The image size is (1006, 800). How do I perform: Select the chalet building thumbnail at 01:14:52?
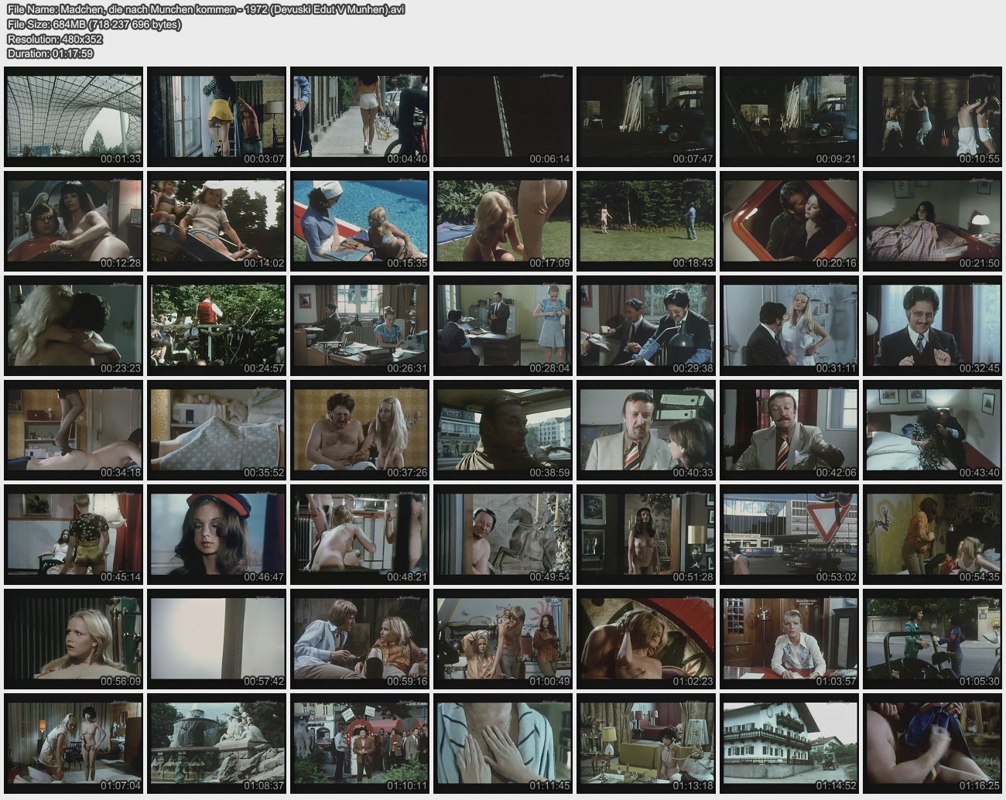[x=789, y=744]
